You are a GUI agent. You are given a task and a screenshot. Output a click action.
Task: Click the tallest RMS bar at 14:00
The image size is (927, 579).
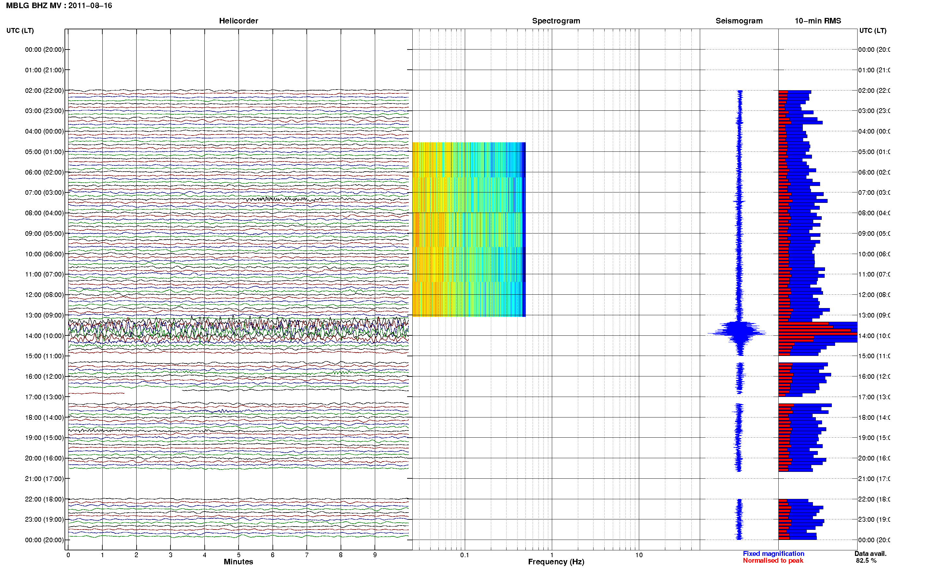[818, 334]
